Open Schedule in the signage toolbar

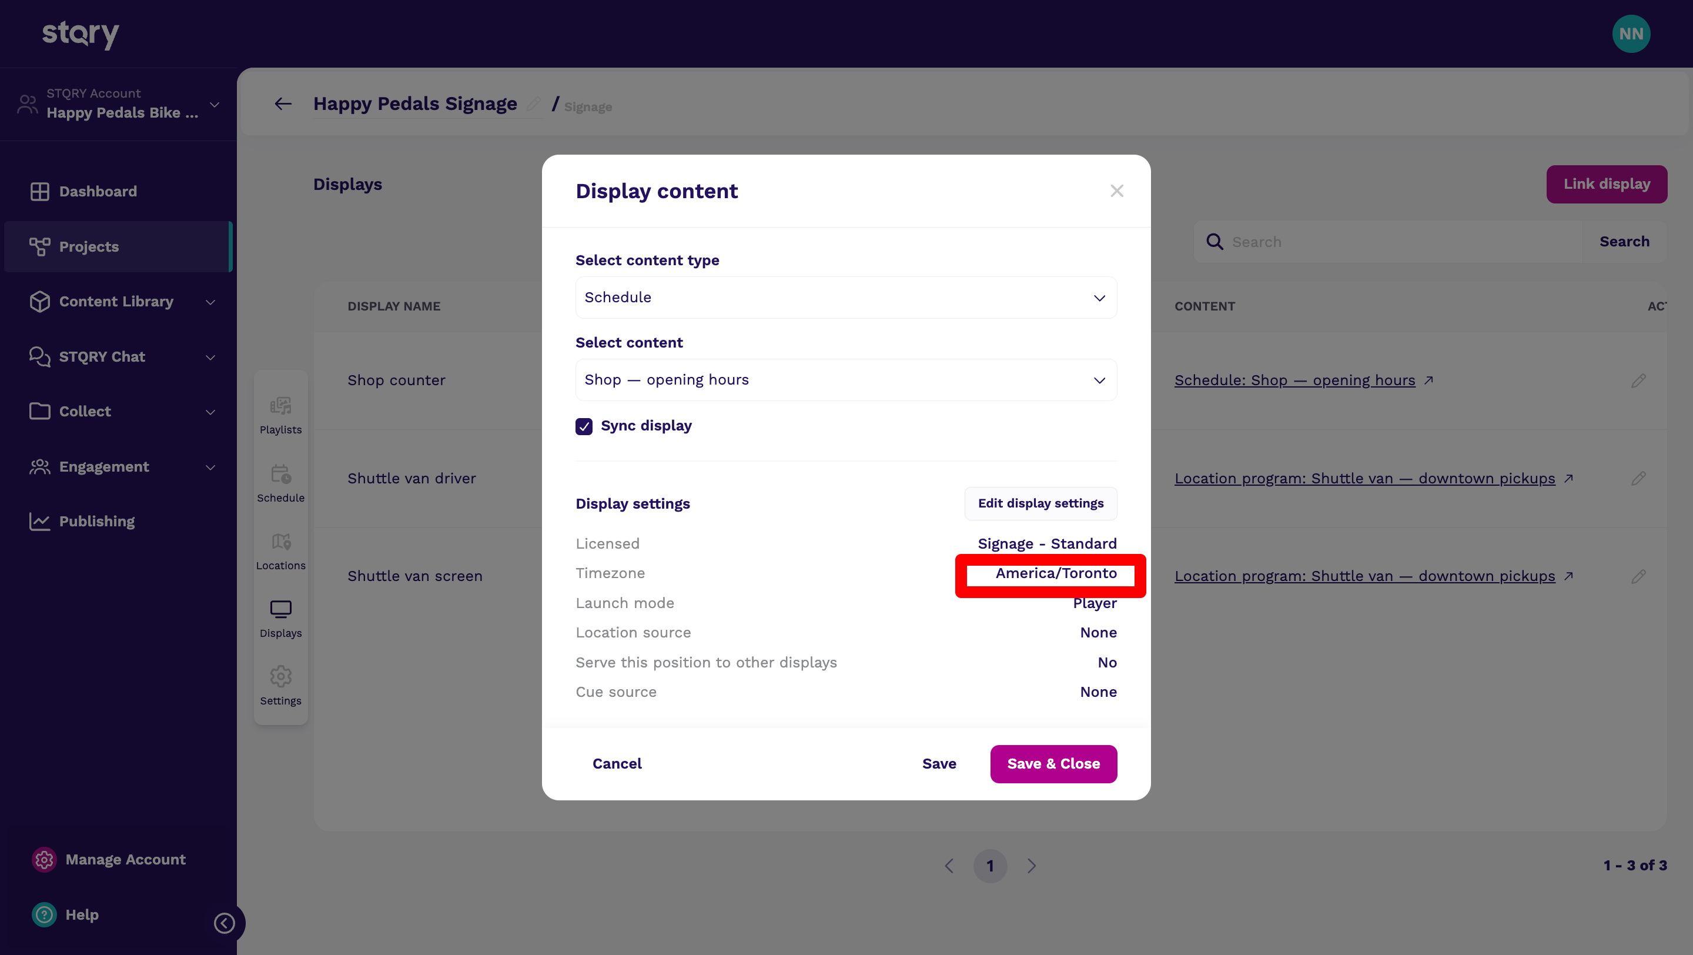point(280,484)
